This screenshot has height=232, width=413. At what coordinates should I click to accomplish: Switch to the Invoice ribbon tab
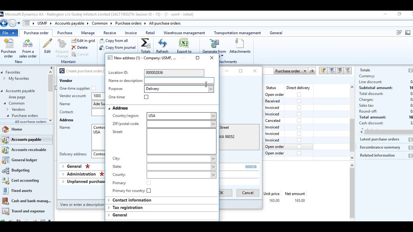tap(131, 33)
